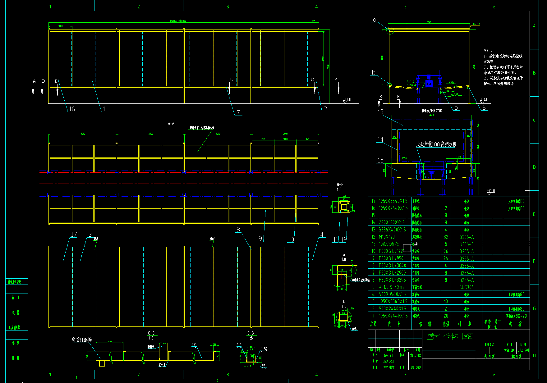
Task: Click callout number 14 beside the end view
Action: [x=380, y=139]
